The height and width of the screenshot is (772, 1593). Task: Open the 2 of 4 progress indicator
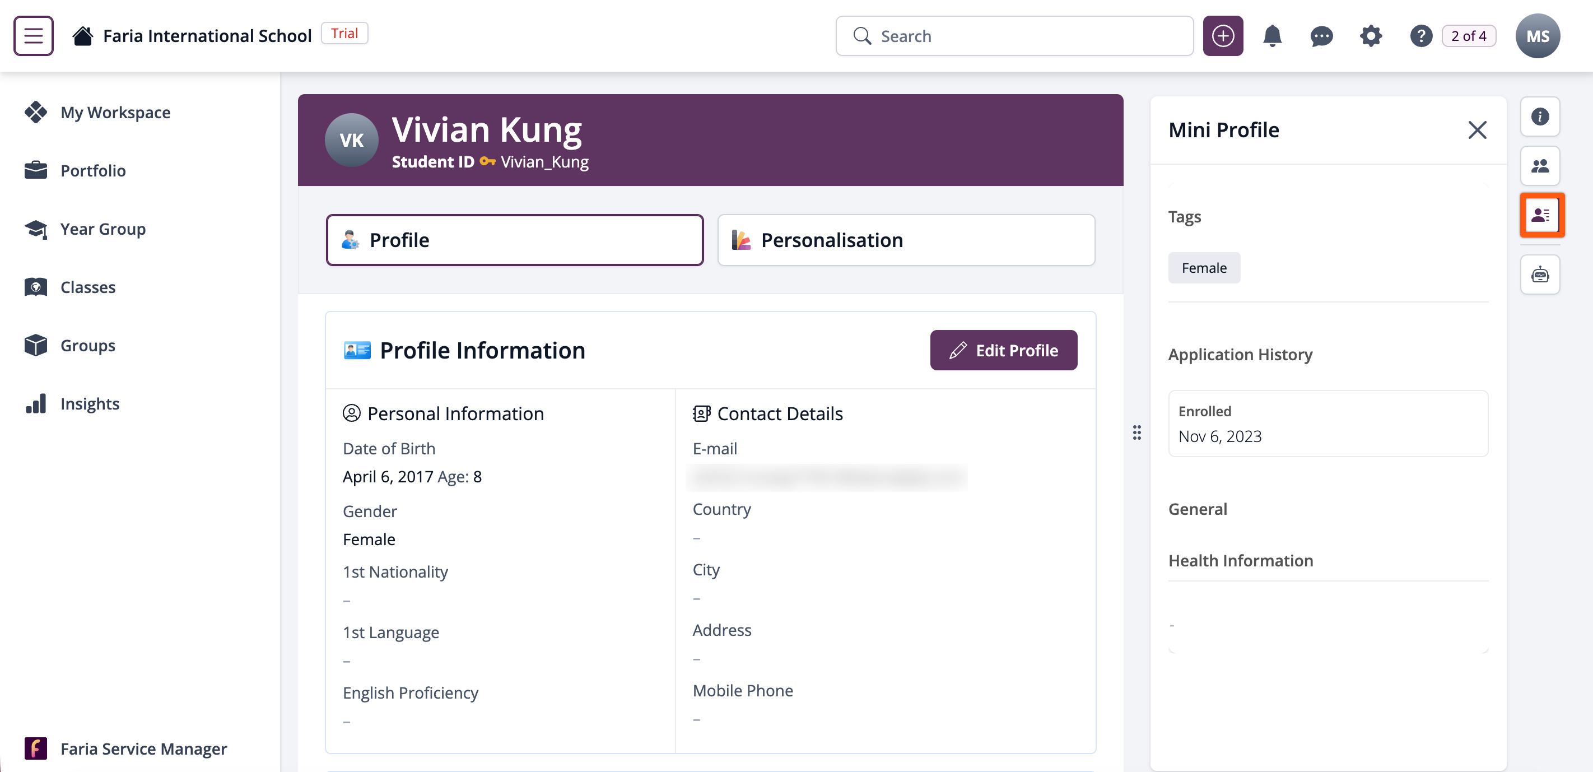[x=1469, y=36]
